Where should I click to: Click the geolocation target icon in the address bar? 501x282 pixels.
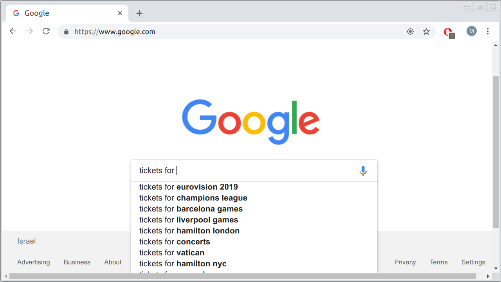[x=410, y=31]
